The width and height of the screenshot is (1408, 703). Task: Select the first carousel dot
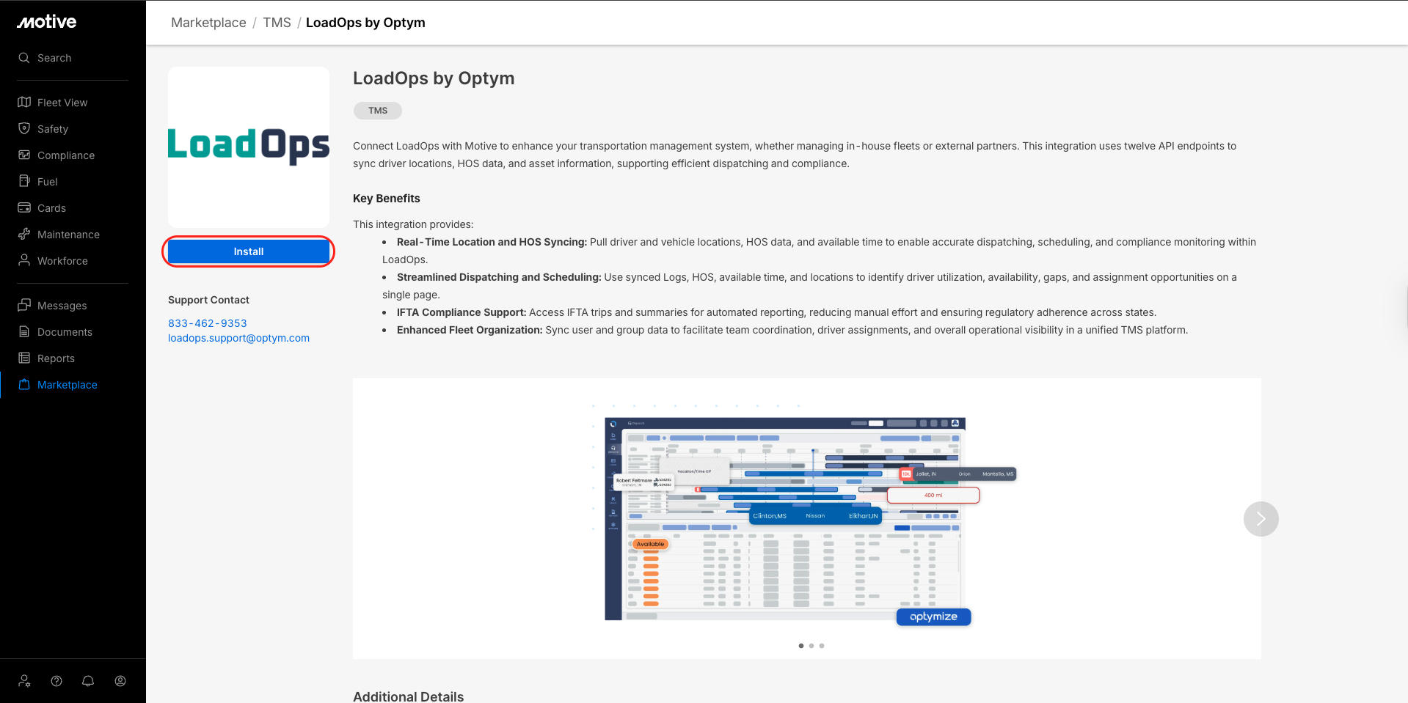pyautogui.click(x=801, y=646)
